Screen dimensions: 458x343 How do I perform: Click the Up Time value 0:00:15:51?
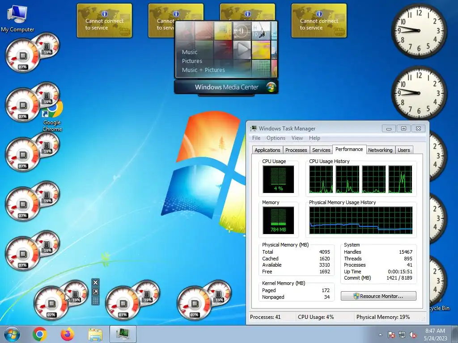click(400, 272)
